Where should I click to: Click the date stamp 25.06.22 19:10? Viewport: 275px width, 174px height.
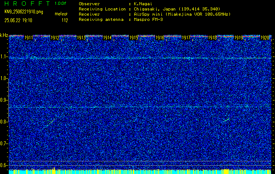pos(18,20)
